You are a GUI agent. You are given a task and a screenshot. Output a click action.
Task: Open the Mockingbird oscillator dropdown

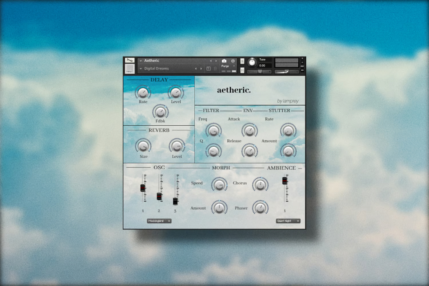(159, 221)
